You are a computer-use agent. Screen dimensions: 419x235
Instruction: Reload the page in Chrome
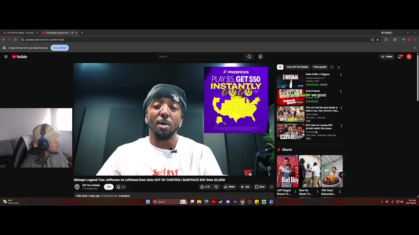tap(15, 39)
